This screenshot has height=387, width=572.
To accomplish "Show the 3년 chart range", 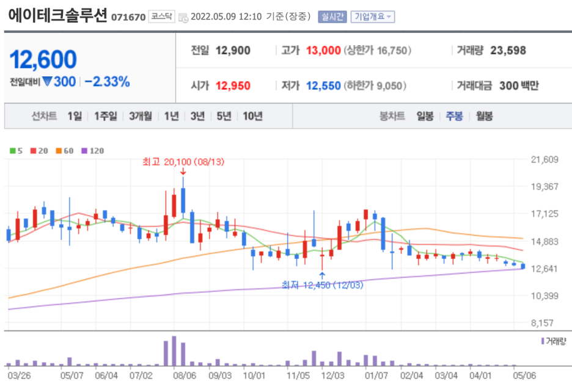I will click(x=197, y=116).
